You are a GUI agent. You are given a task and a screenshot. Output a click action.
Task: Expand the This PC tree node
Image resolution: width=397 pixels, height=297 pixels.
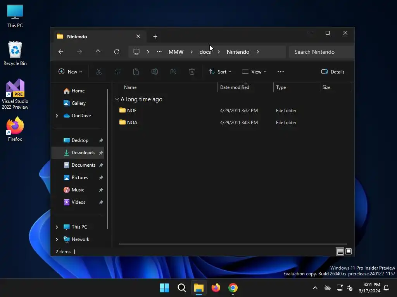(x=57, y=227)
